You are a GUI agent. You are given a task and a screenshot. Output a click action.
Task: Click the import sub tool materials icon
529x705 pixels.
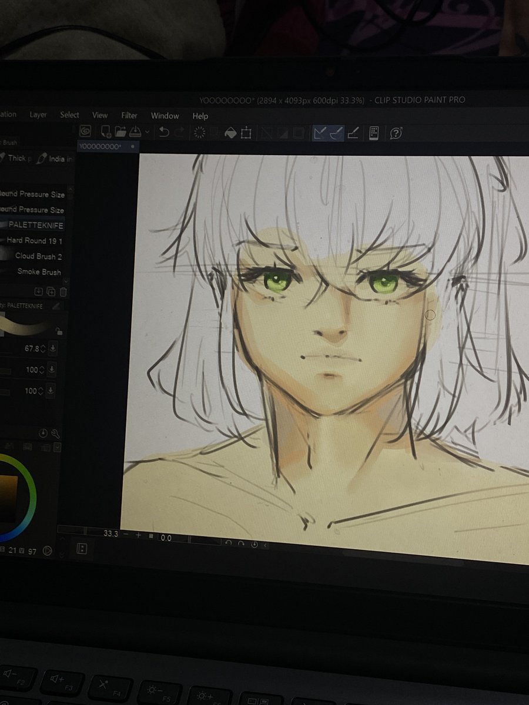click(39, 291)
